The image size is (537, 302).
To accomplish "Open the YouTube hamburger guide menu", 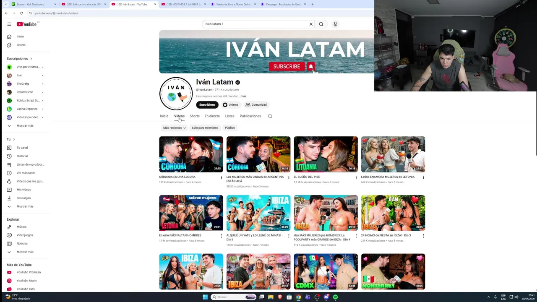I will point(9,24).
